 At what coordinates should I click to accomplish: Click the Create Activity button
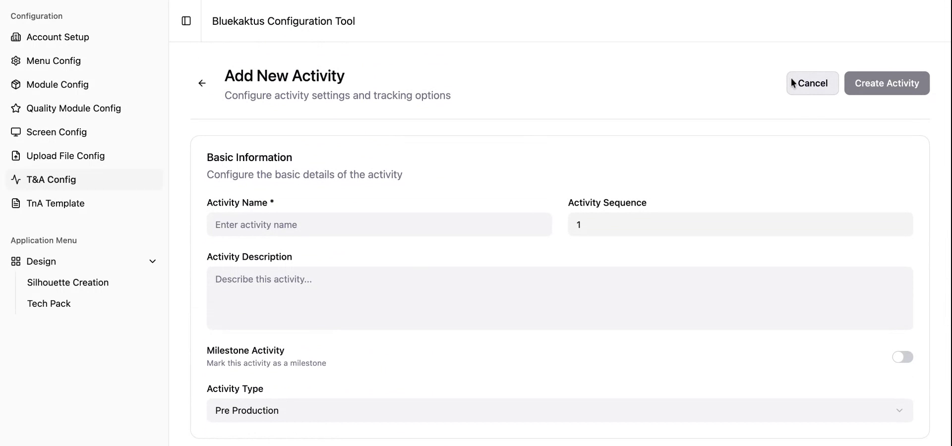887,83
